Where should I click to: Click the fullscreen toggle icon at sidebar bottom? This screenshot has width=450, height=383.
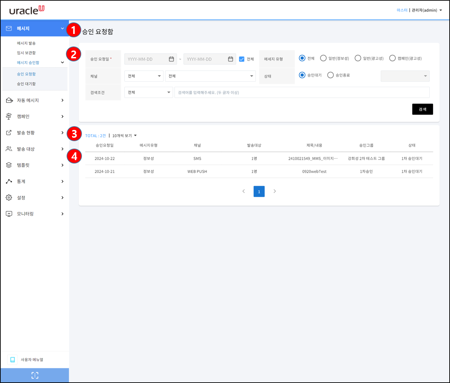35,375
